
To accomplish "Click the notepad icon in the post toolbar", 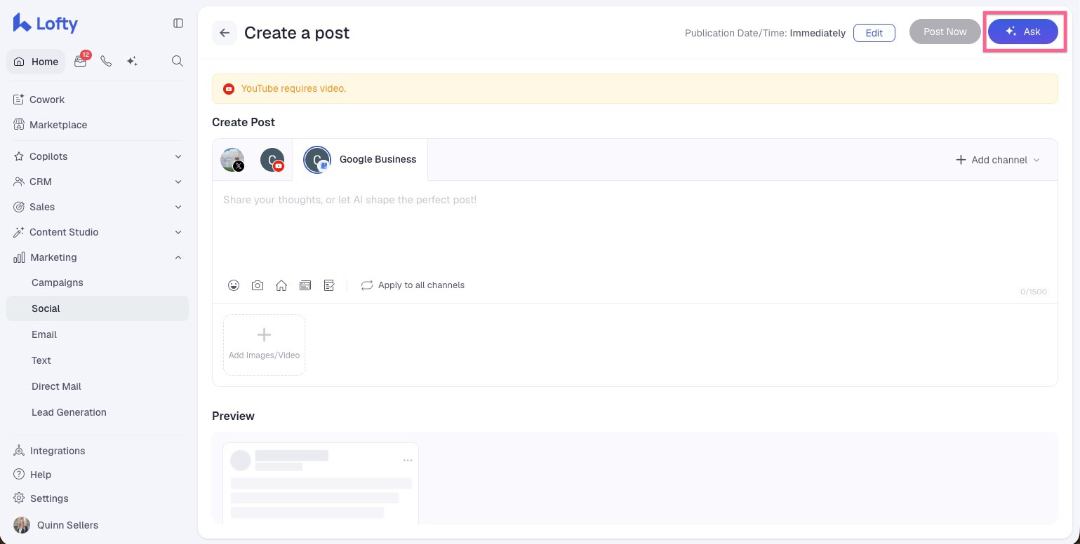I will (x=329, y=285).
